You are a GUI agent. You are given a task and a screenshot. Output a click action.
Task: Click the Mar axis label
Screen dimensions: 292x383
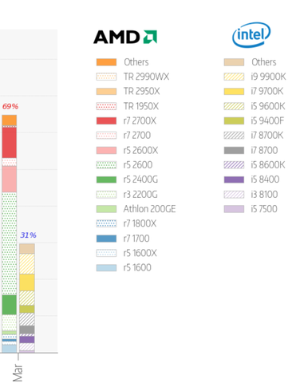[x=18, y=373]
